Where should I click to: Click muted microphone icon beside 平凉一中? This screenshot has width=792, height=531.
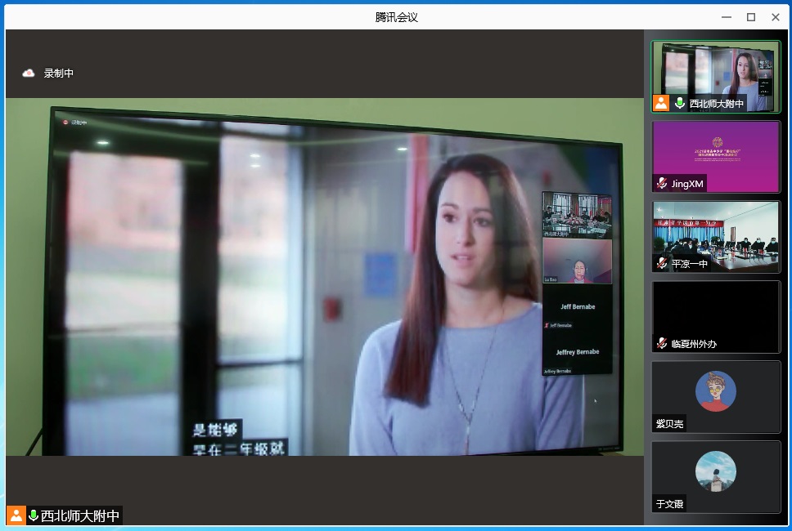pyautogui.click(x=661, y=263)
